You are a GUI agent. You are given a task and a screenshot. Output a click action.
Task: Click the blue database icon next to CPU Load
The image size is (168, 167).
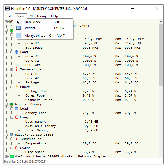tap(17, 52)
